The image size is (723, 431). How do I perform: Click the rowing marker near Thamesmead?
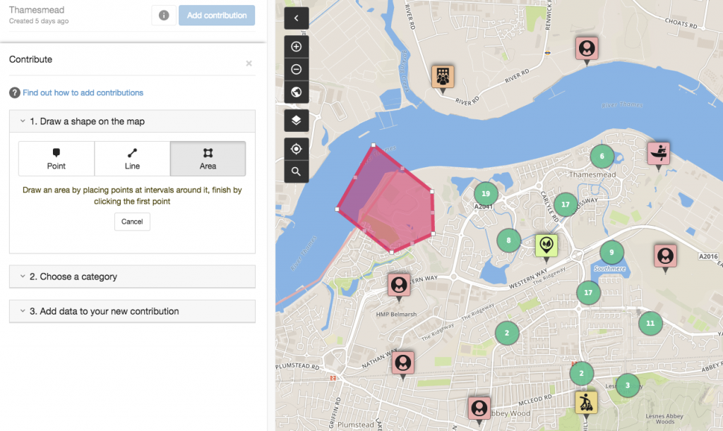(657, 152)
